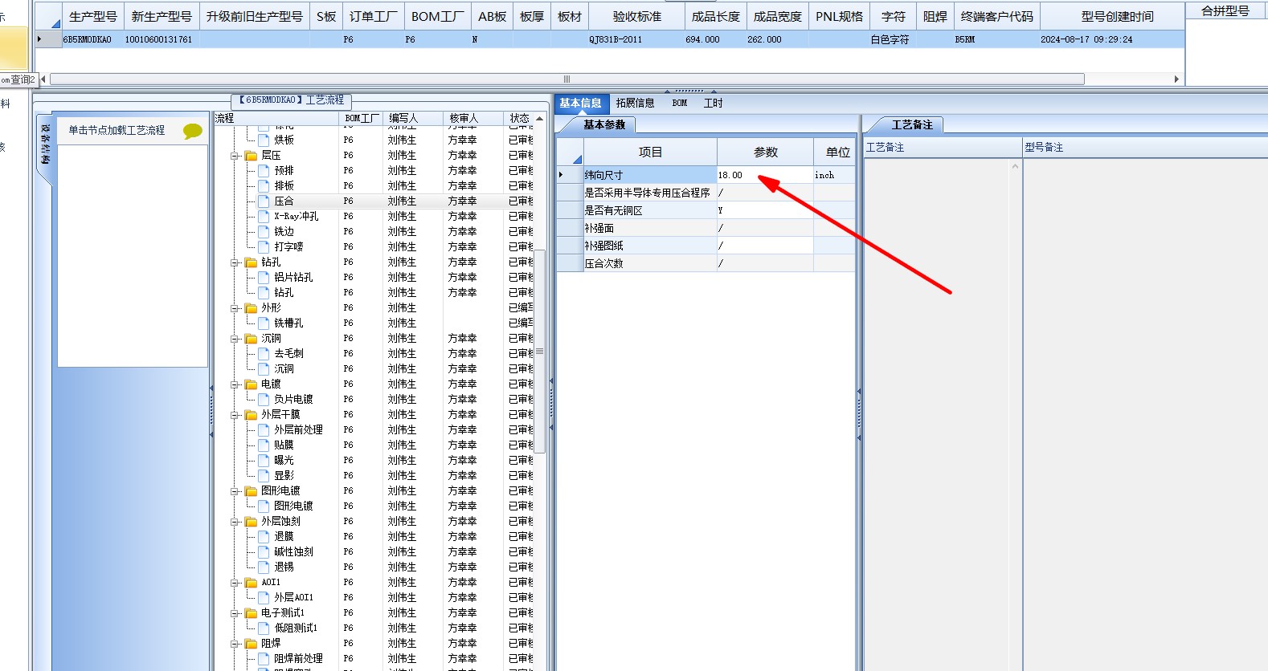Open the 拓展信息 tab
Viewport: 1268px width, 671px height.
(635, 103)
